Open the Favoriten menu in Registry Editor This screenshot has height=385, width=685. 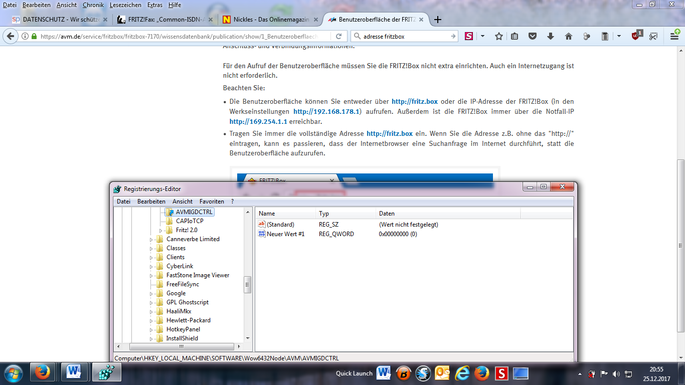[212, 201]
